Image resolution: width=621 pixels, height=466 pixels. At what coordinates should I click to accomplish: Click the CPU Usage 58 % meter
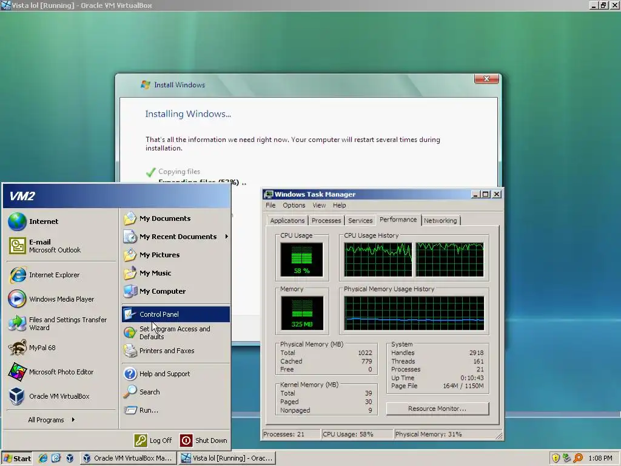302,260
